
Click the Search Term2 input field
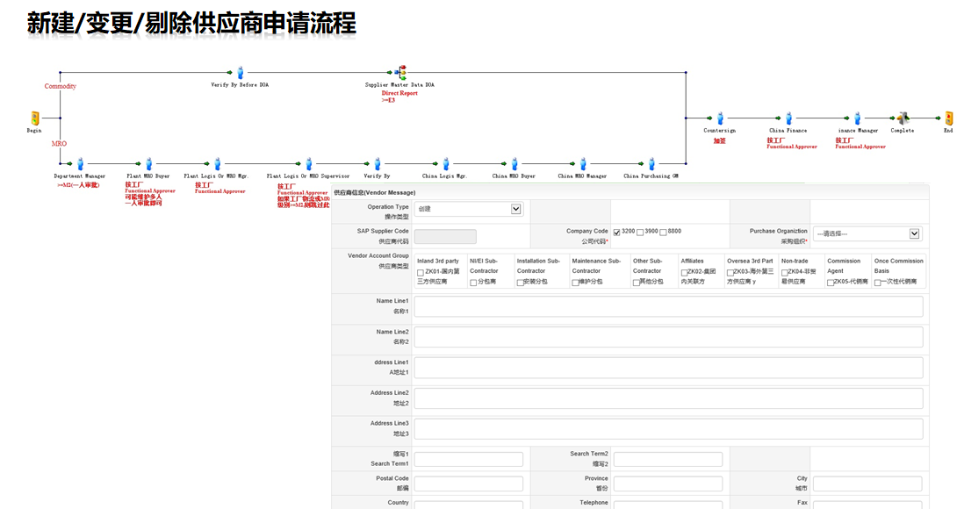coord(667,459)
